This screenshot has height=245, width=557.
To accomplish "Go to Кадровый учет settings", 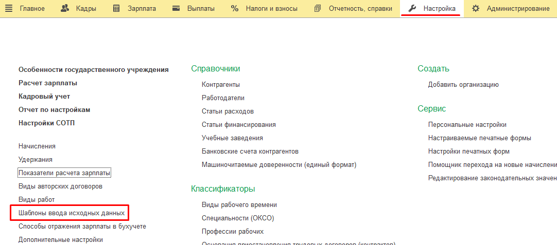I will (44, 96).
